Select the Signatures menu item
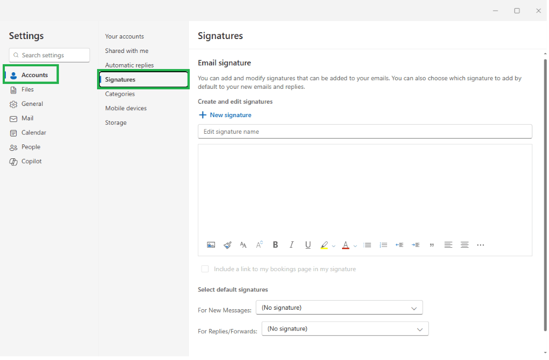The height and width of the screenshot is (360, 549). [x=144, y=80]
